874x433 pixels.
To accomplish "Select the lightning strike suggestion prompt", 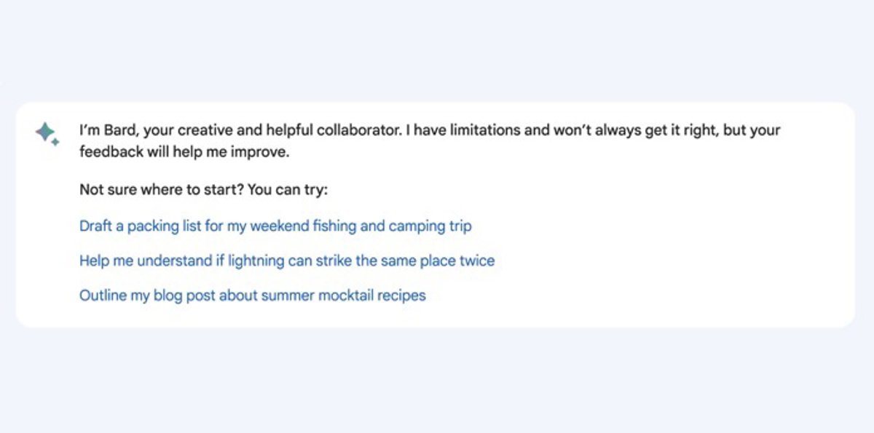I will tap(287, 261).
